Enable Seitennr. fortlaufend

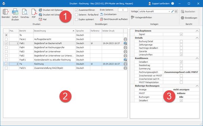pos(76,15)
